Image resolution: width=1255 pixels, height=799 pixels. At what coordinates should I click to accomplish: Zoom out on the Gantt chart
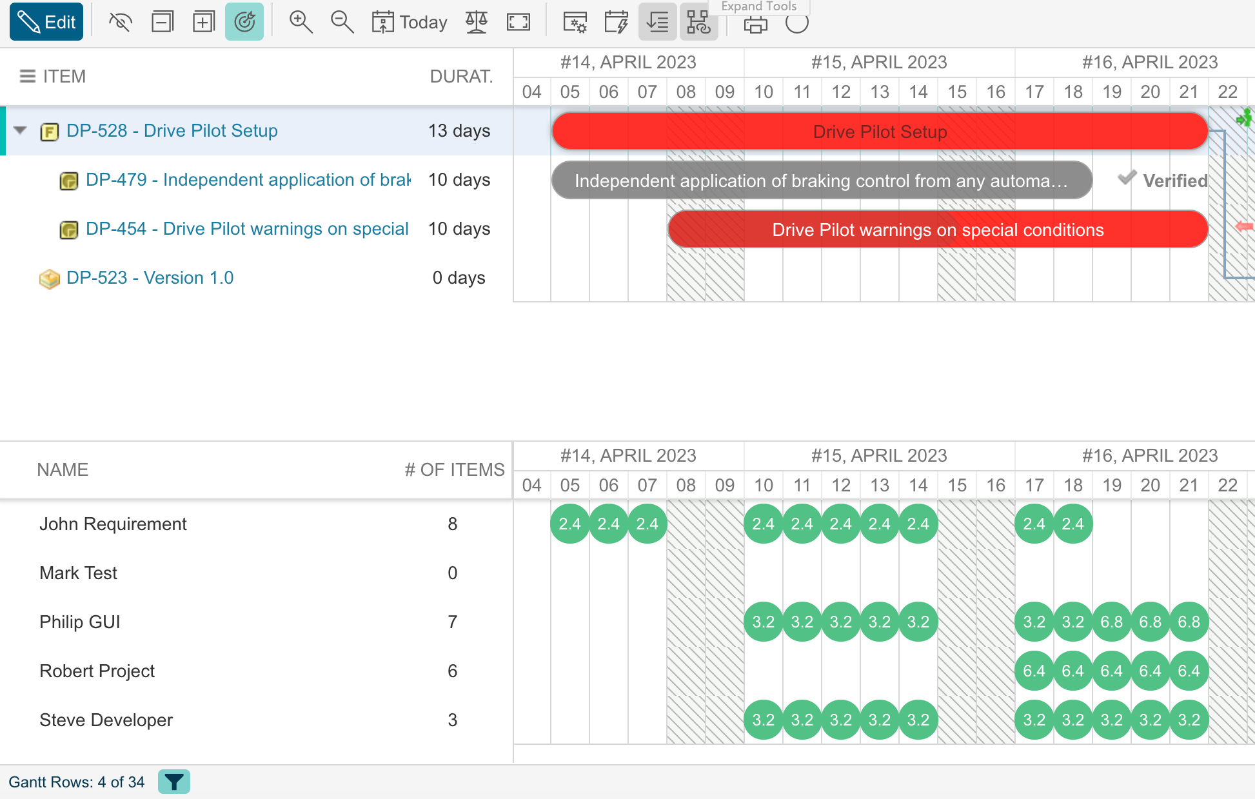tap(342, 22)
